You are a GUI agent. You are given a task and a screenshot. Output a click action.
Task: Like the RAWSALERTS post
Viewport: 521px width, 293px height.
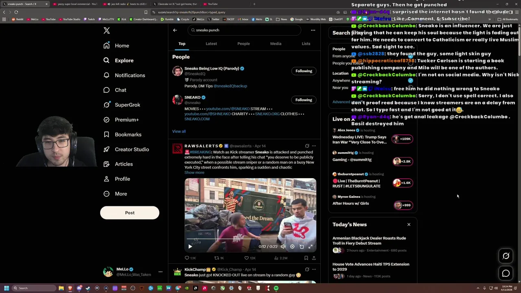(250, 258)
